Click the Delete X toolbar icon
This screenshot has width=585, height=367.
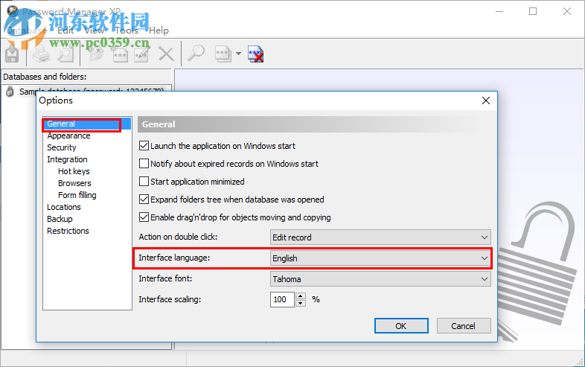pos(167,54)
